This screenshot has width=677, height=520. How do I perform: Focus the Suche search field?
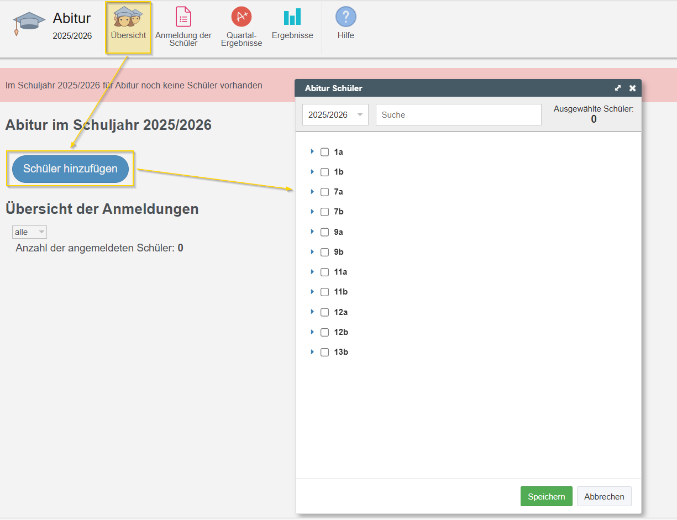[x=458, y=115]
